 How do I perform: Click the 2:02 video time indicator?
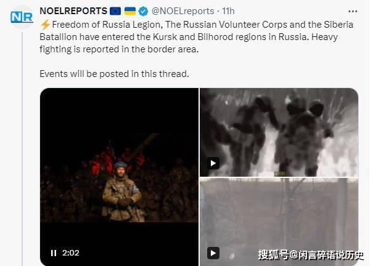click(71, 253)
